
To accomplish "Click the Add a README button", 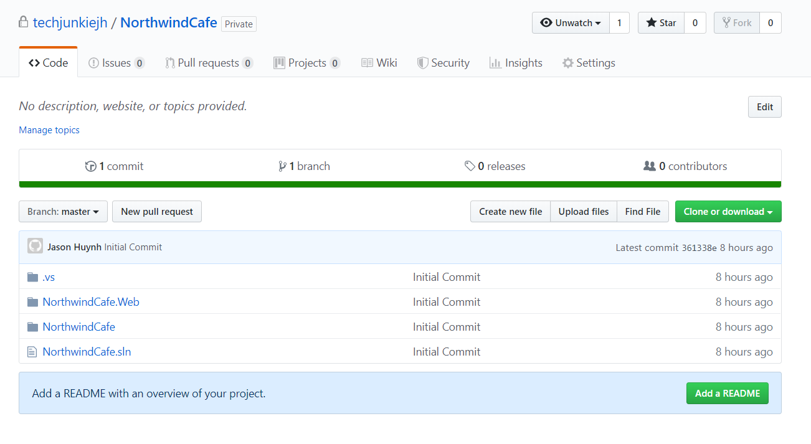I will [727, 393].
